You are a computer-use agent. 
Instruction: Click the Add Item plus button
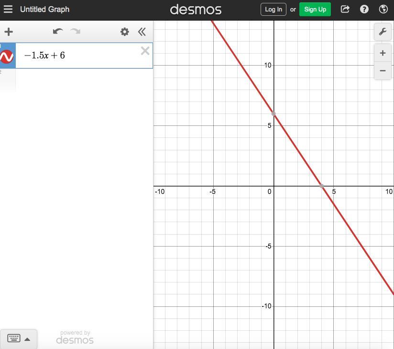tap(9, 32)
